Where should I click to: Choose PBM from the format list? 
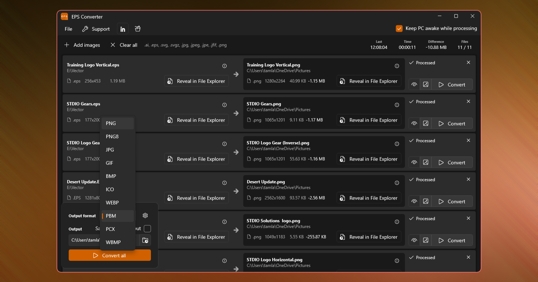click(118, 216)
